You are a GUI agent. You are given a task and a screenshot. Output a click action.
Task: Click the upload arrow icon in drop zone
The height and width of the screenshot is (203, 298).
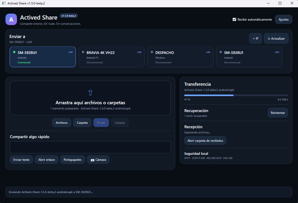point(90,93)
